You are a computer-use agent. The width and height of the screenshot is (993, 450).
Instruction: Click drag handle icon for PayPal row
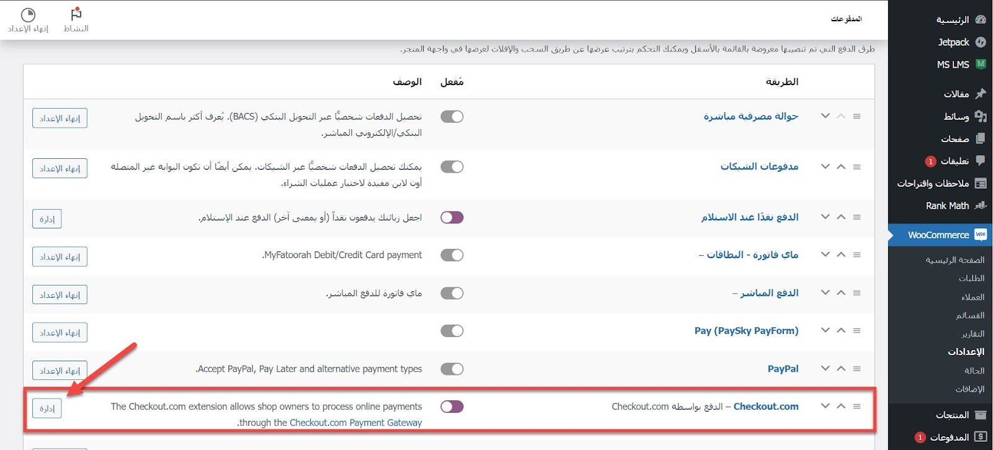click(x=856, y=369)
